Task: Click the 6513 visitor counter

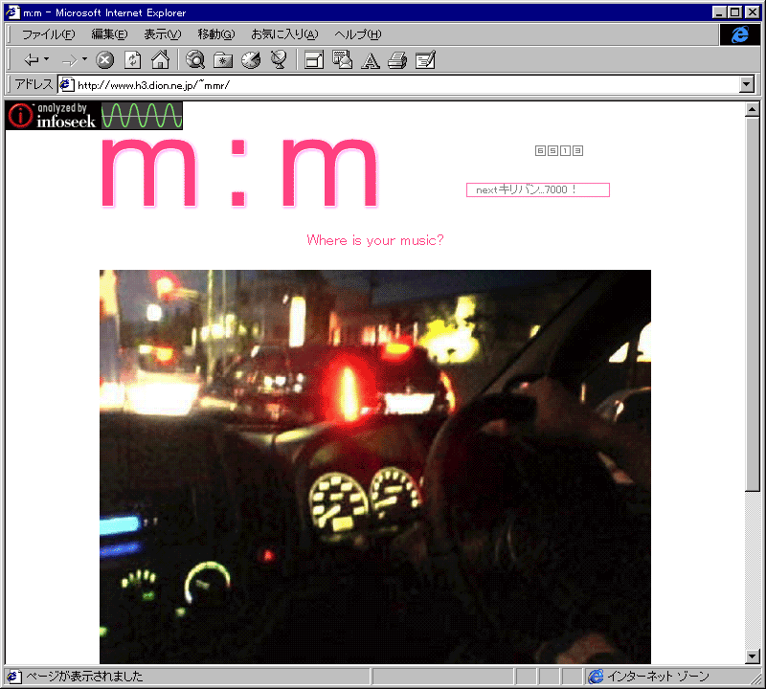Action: click(559, 151)
